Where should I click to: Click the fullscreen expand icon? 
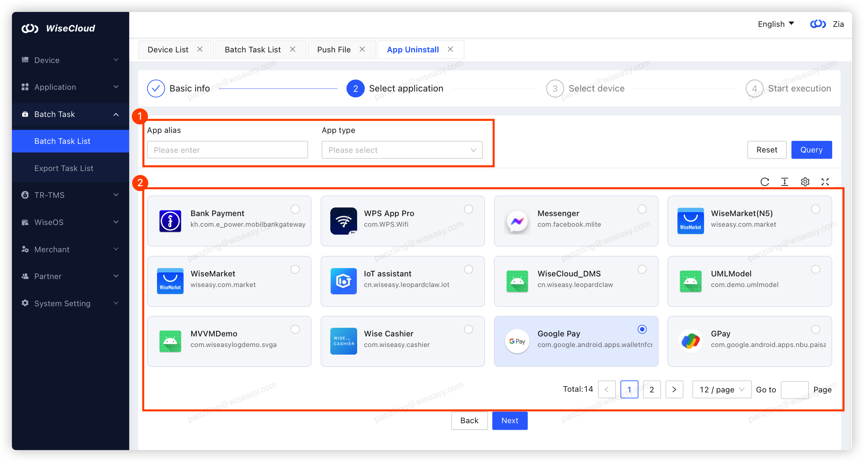825,182
